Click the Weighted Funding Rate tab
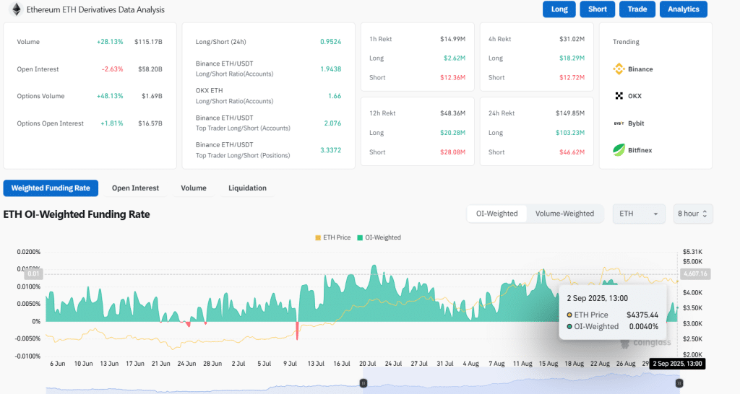Viewport: 740px width, 394px height. 51,188
